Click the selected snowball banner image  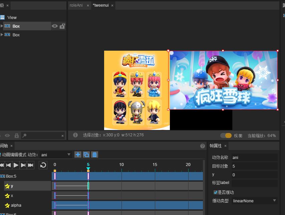click(224, 80)
